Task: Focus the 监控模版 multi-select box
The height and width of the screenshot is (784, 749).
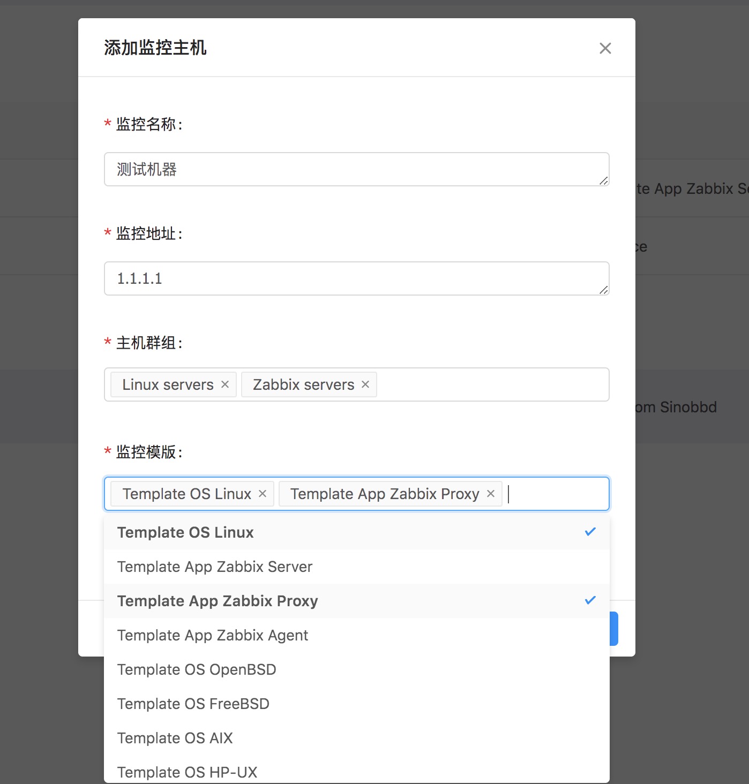Action: pyautogui.click(x=357, y=494)
